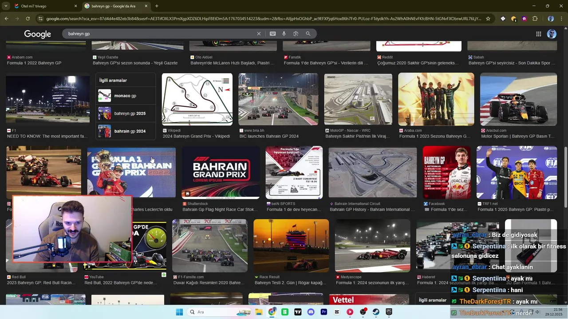The image size is (568, 319).
Task: Reload the current page
Action: 28,19
